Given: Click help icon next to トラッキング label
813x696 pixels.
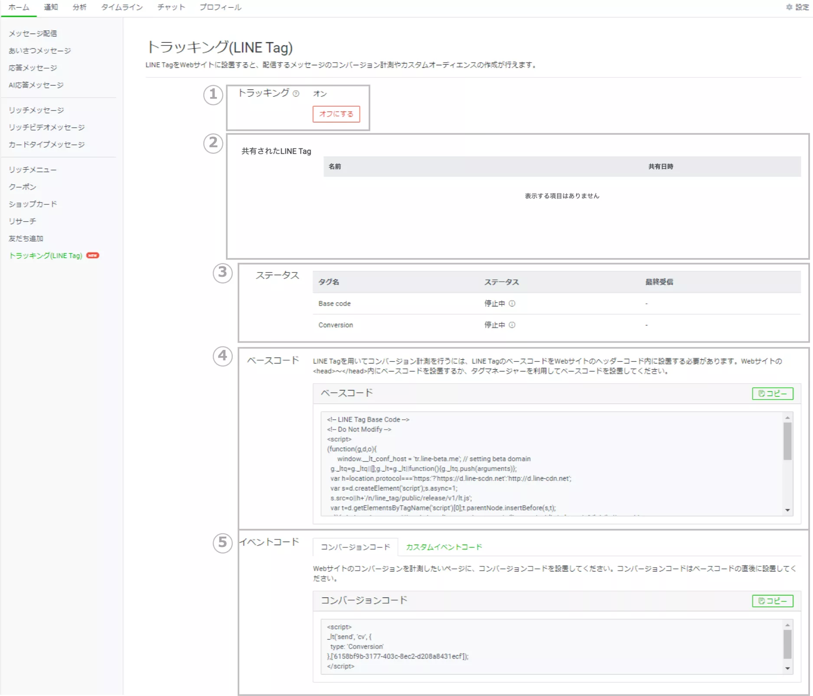Looking at the screenshot, I should (296, 94).
